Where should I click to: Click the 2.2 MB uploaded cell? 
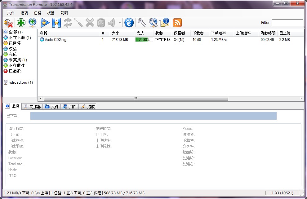(x=284, y=40)
